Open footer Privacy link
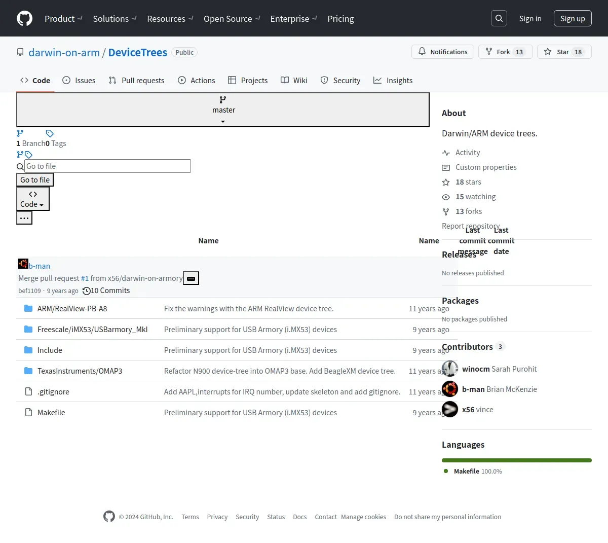The image size is (608, 543). click(217, 517)
